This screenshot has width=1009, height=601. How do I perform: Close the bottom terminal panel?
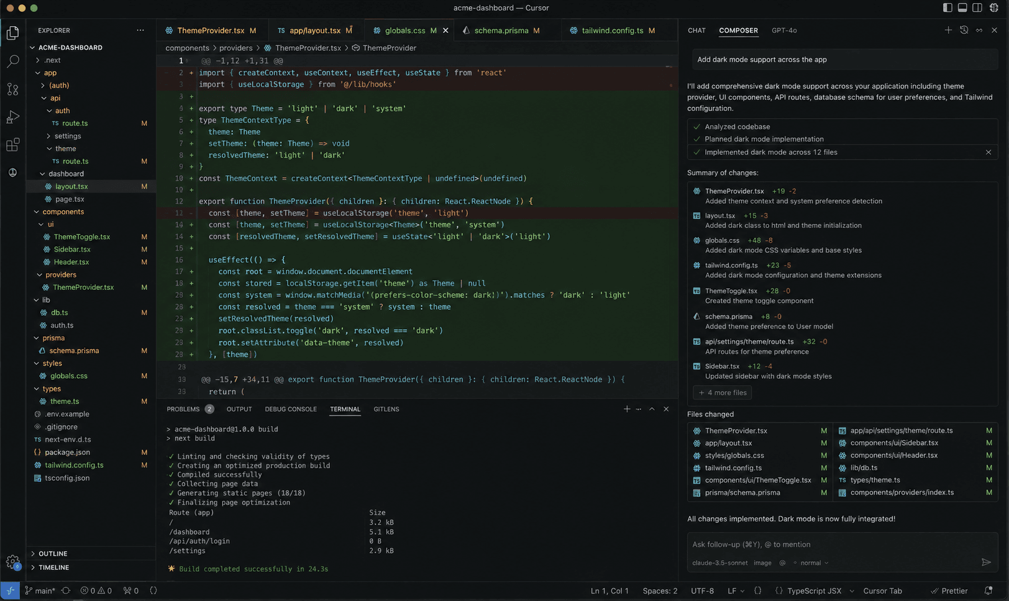[x=666, y=409]
